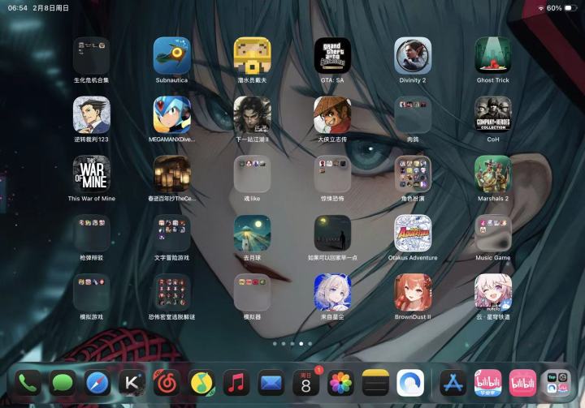Open the 文字冒险游戏 folder
585x408 pixels.
pyautogui.click(x=172, y=234)
